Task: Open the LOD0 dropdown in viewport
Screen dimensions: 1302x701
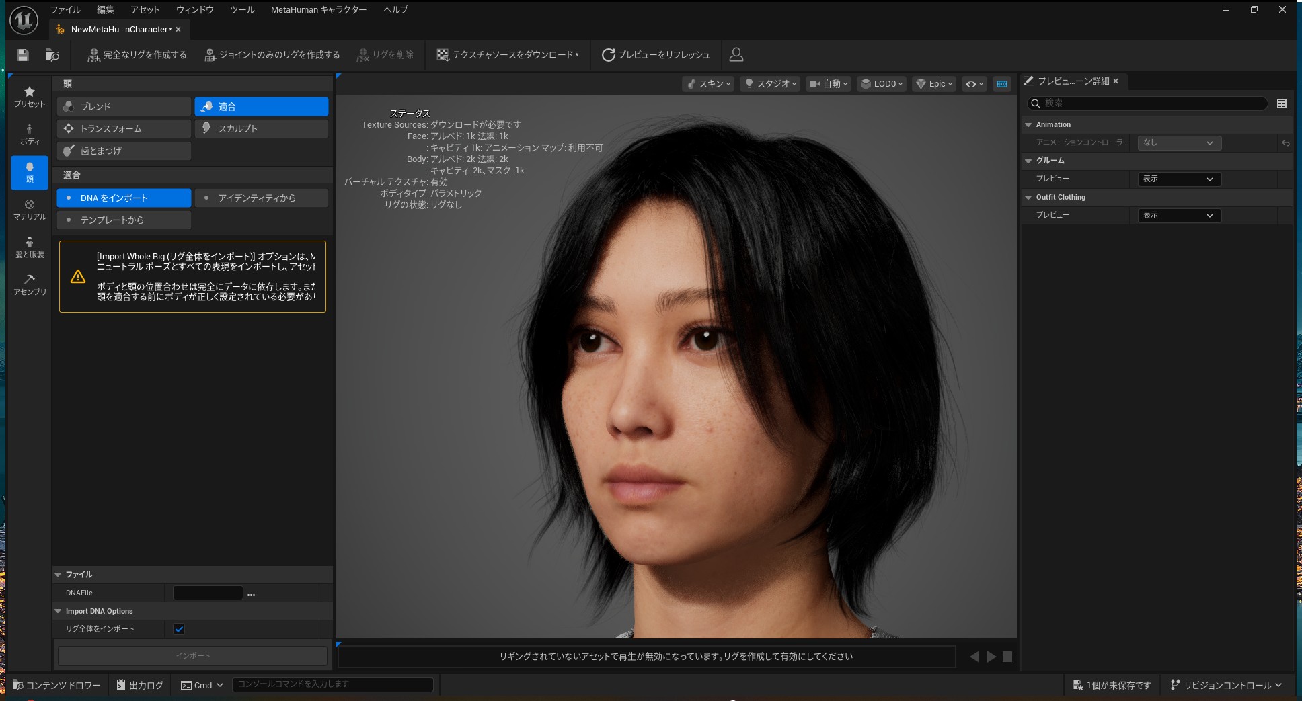Action: click(882, 84)
